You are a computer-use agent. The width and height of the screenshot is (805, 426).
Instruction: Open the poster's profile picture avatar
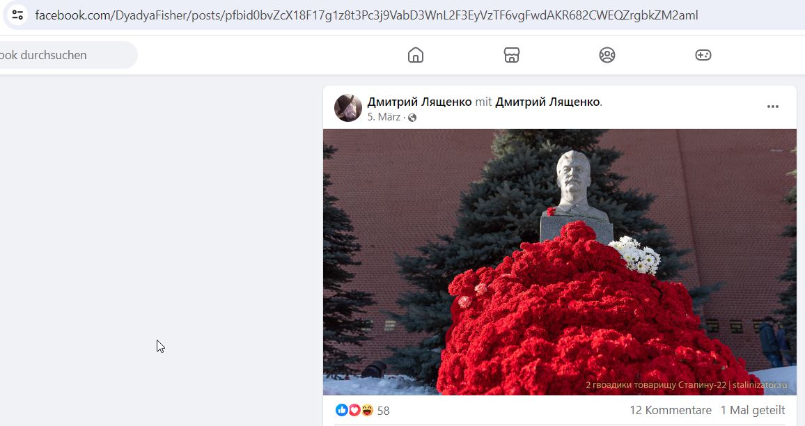(x=348, y=108)
